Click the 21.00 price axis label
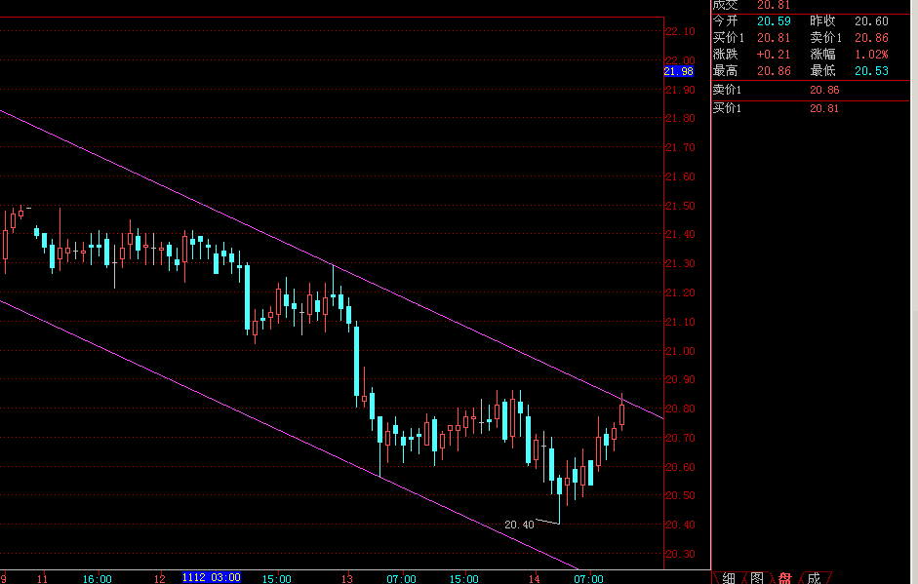The image size is (918, 584). pyautogui.click(x=680, y=351)
